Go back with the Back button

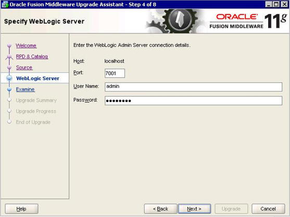[x=160, y=209]
